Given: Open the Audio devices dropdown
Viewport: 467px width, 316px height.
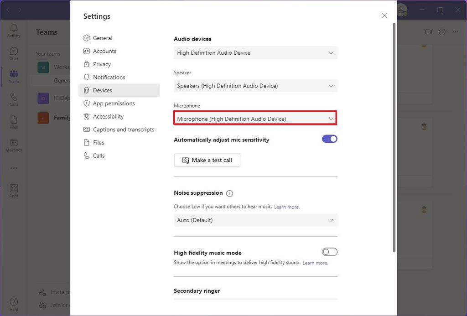Looking at the screenshot, I should coord(255,52).
